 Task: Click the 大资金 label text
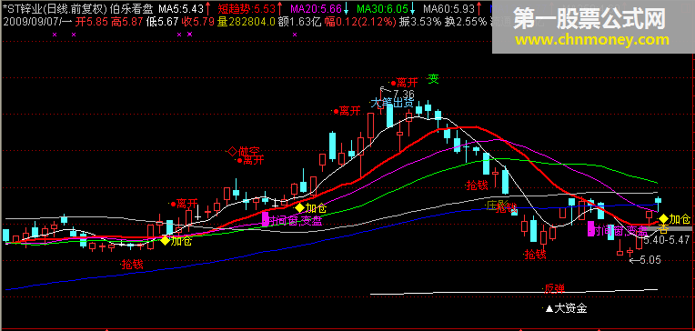(571, 308)
